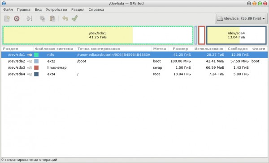
Task: Click the ext4 filesystem cell
Action: [51, 74]
